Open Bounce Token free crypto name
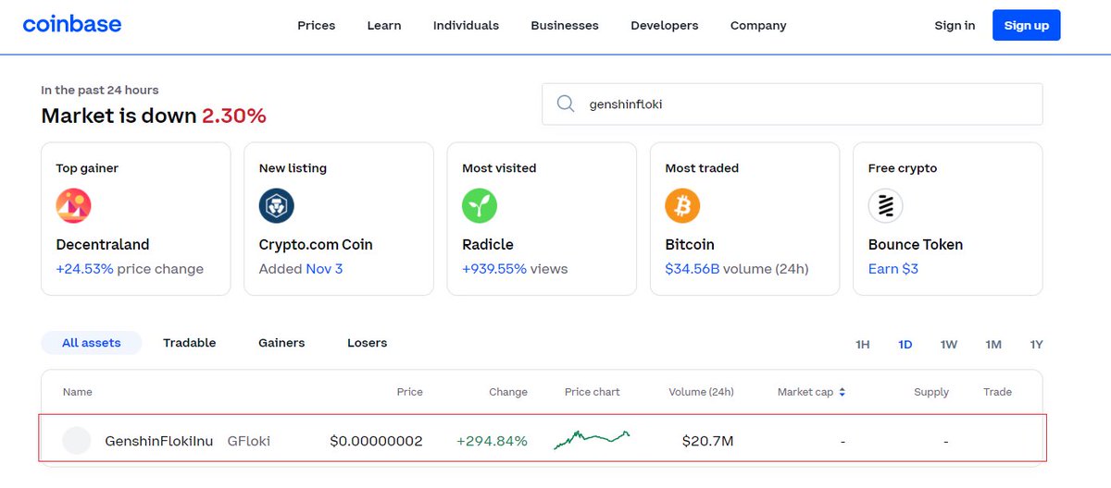 coord(916,245)
